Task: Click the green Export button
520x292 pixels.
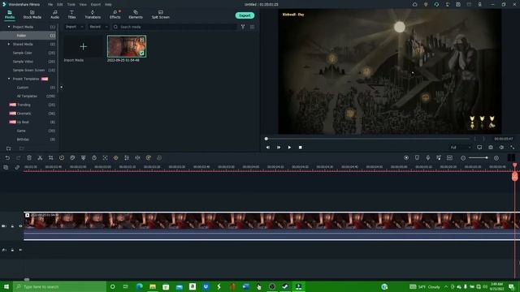Action: pyautogui.click(x=245, y=15)
